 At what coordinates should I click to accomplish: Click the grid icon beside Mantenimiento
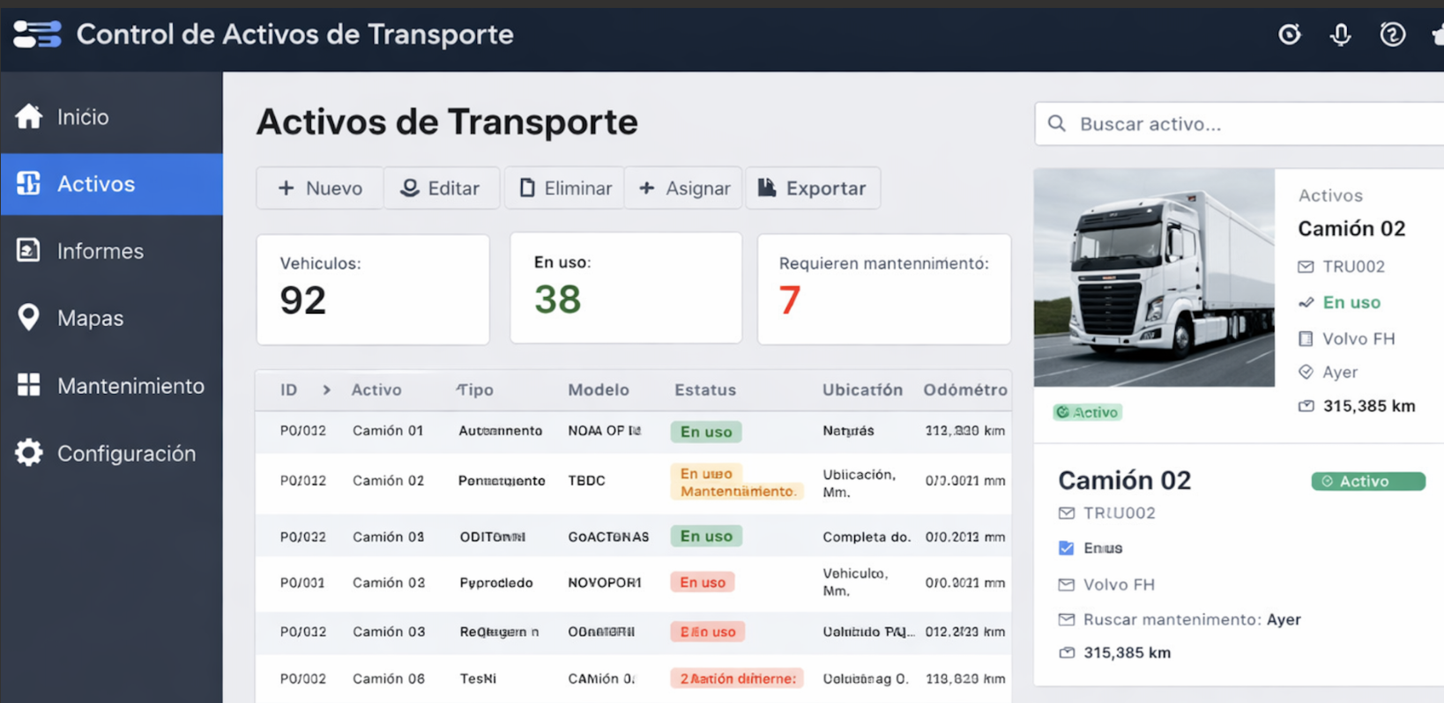[28, 385]
